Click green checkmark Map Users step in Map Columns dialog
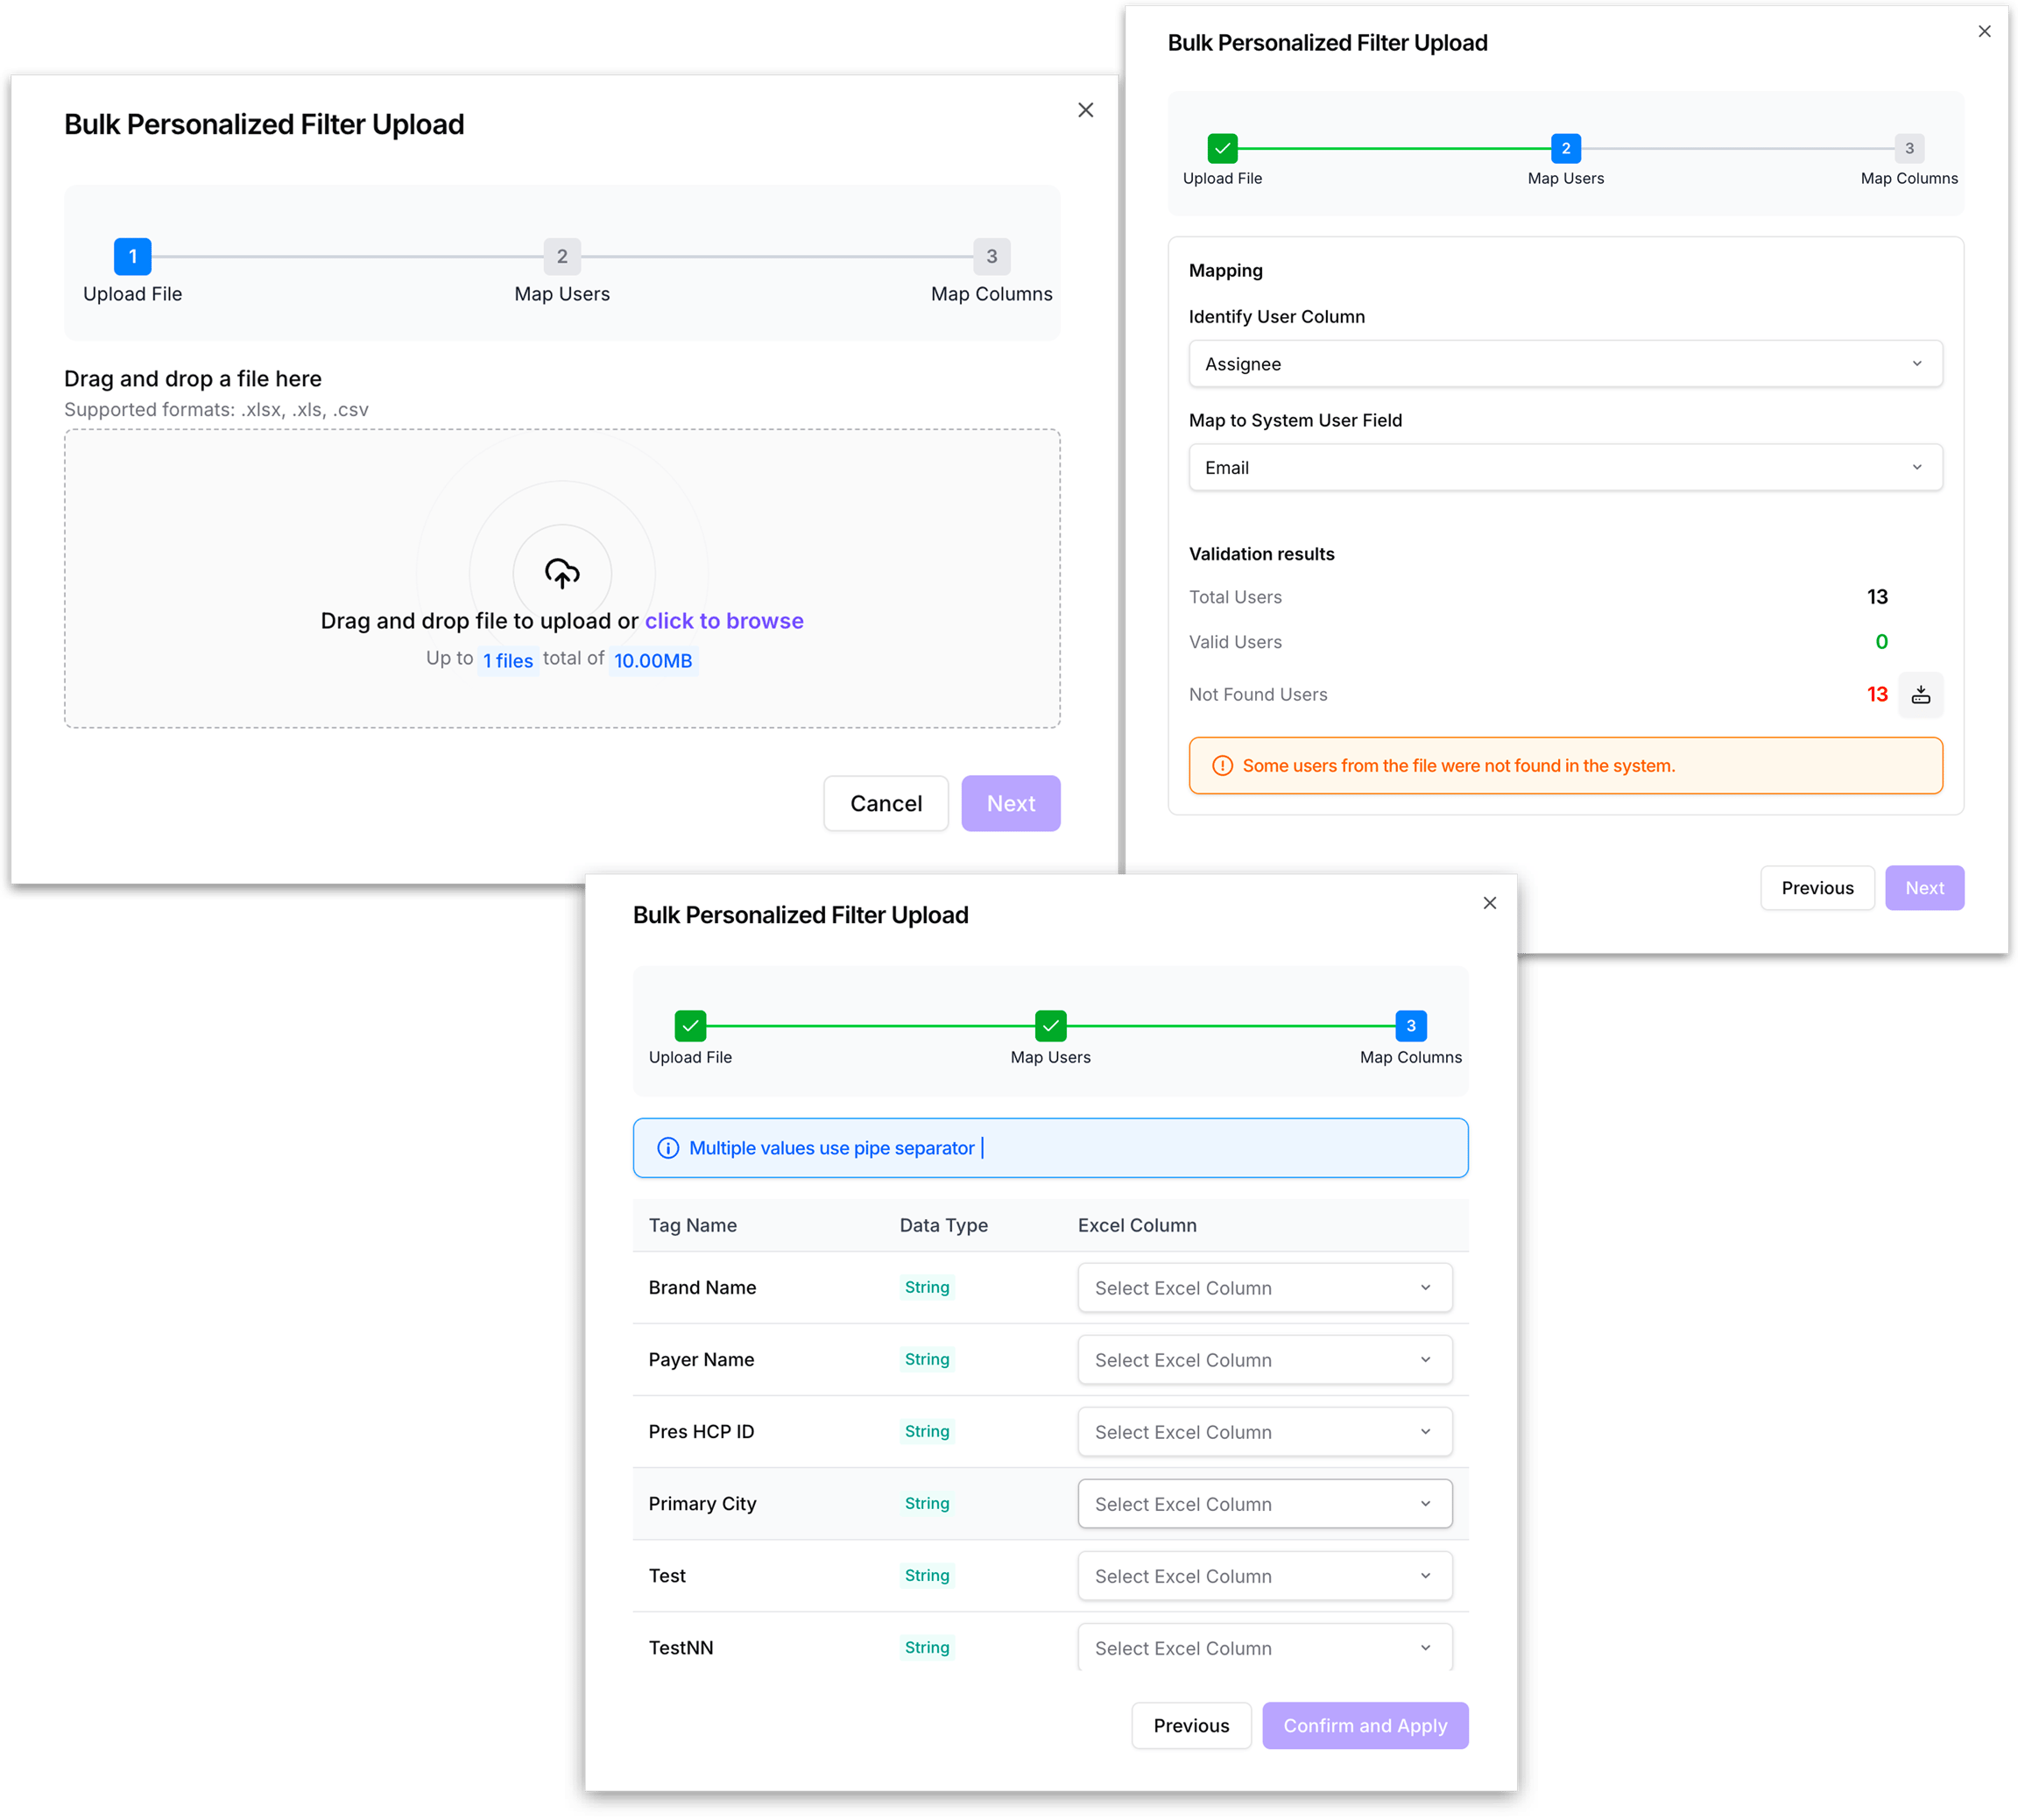 pyautogui.click(x=1050, y=1026)
